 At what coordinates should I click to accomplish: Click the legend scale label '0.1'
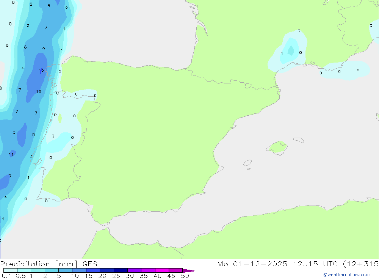(x=6, y=276)
